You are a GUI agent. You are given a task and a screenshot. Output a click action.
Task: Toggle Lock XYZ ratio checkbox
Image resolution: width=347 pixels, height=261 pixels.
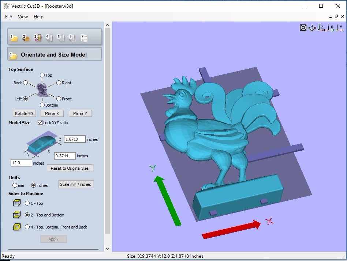click(x=40, y=122)
